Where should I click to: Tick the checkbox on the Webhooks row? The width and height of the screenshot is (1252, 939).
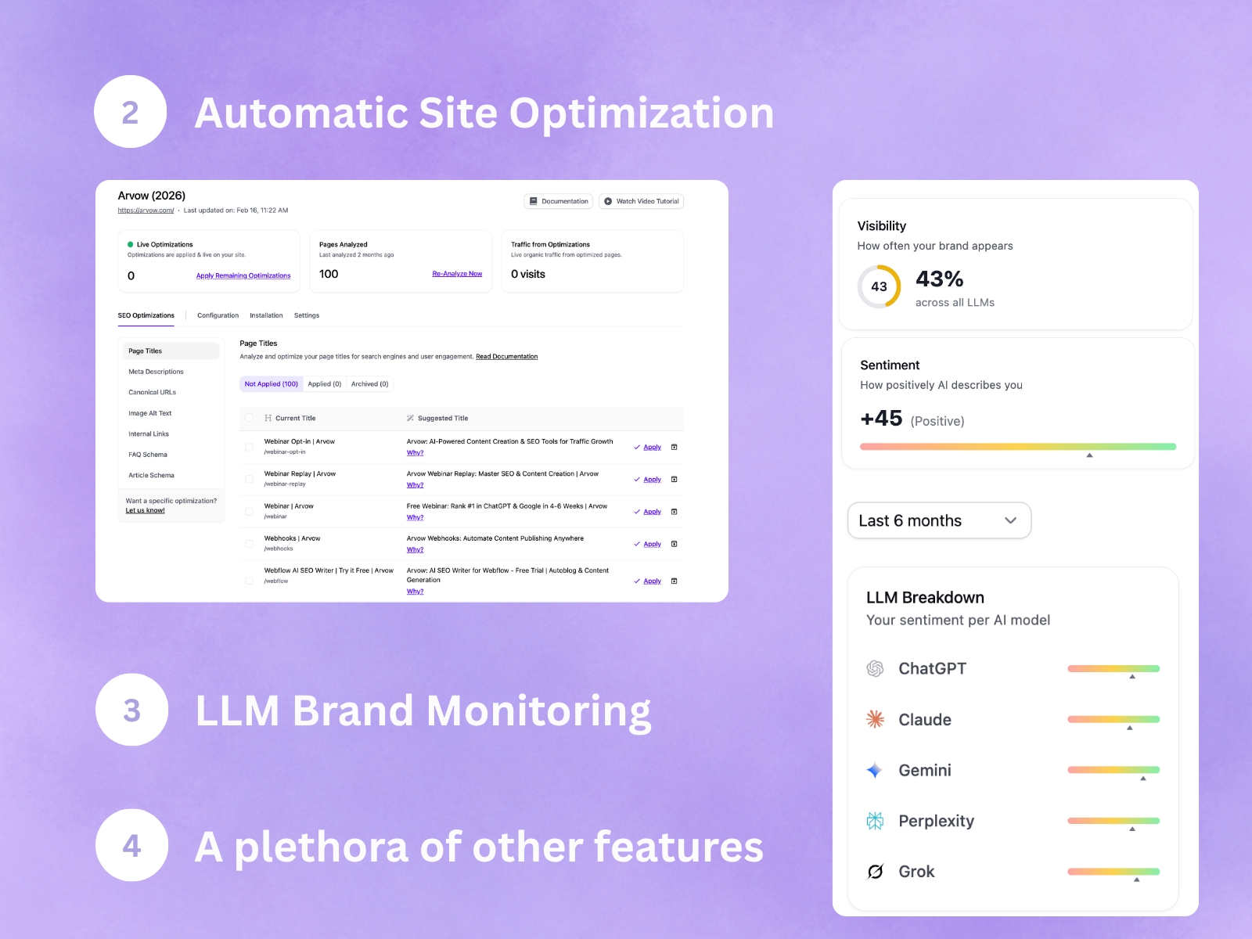(248, 543)
